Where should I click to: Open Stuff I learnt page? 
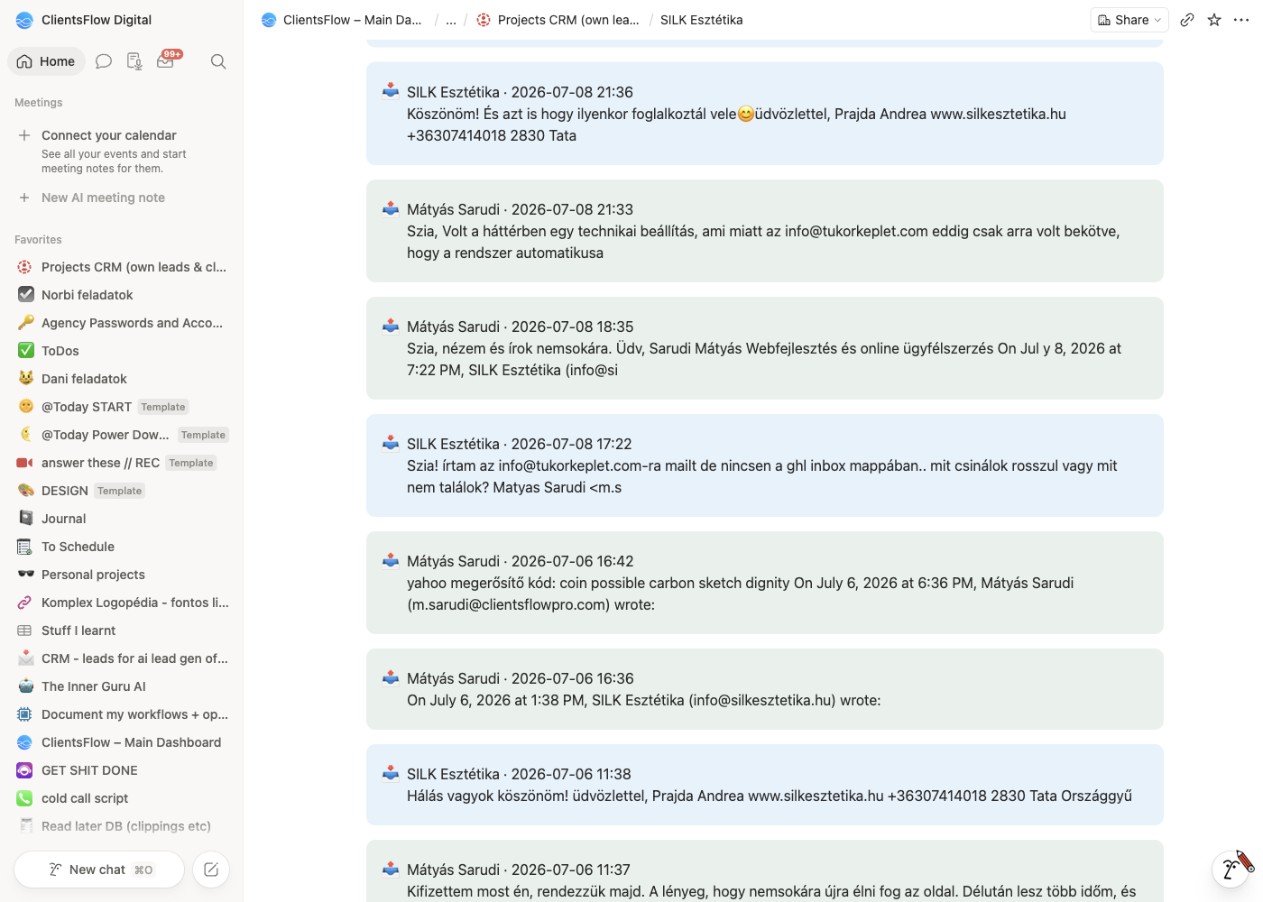[123, 630]
